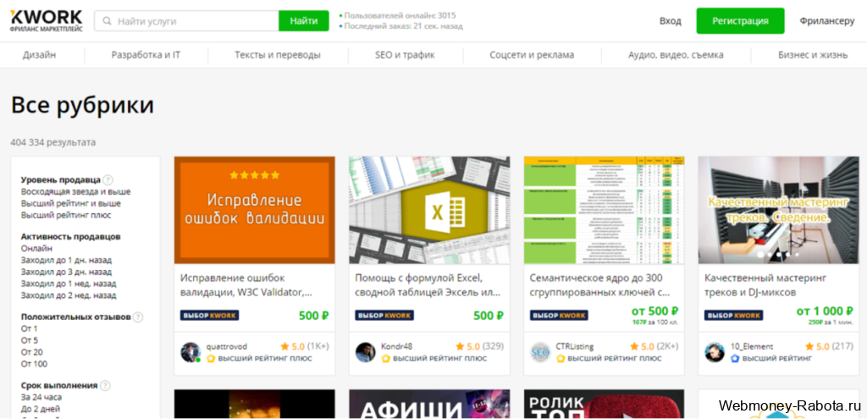The height and width of the screenshot is (419, 867).
Task: Filter by Восходящая звезда и выше
Action: pos(75,191)
